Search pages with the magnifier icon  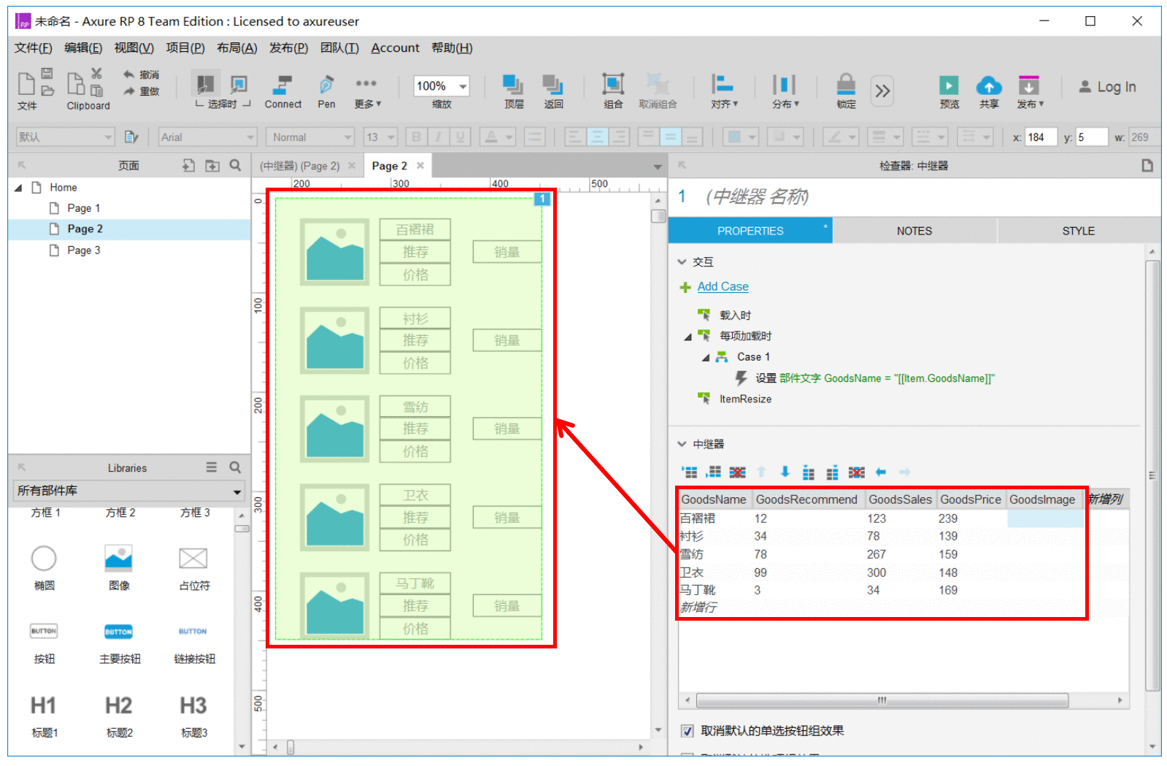(x=235, y=166)
